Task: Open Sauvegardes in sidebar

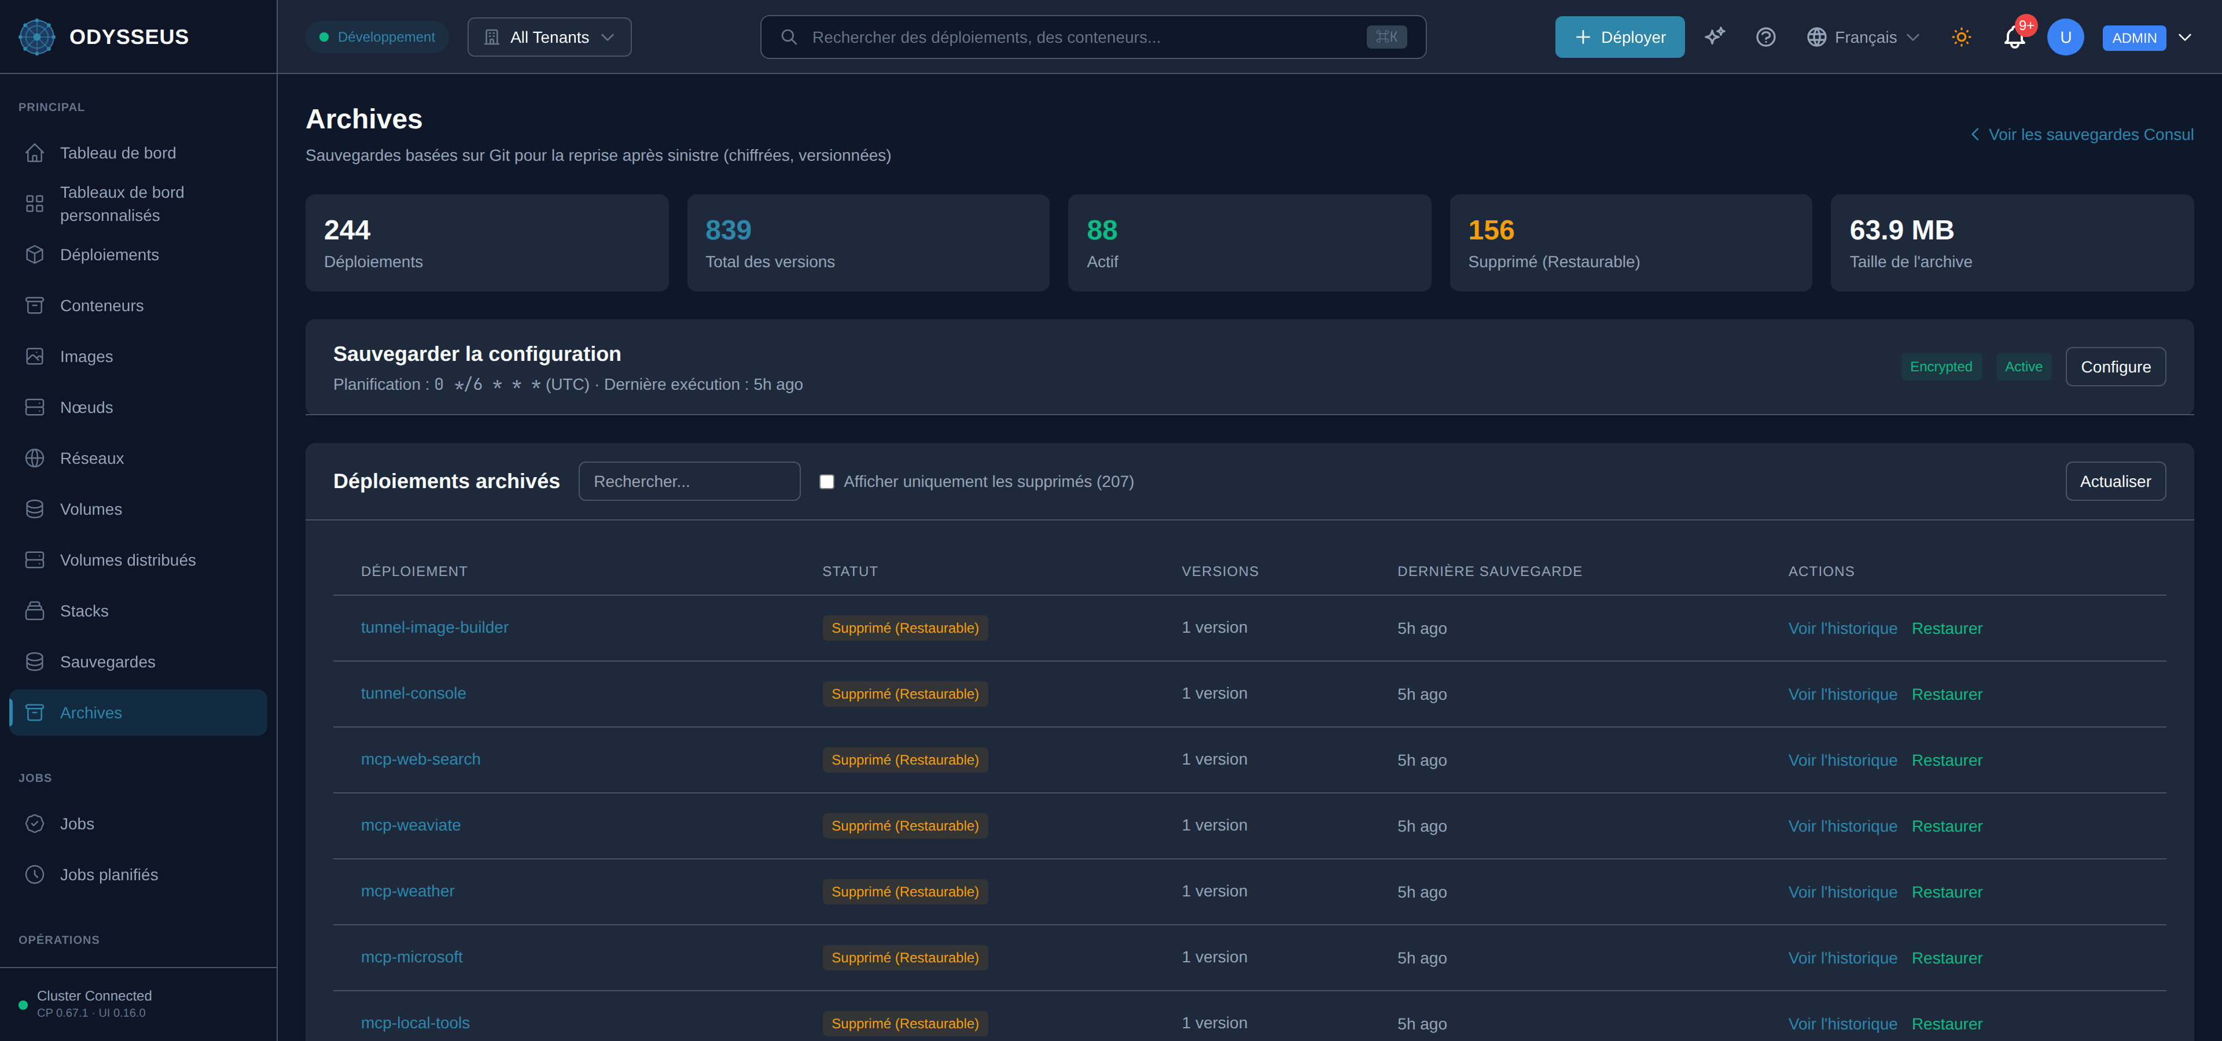Action: pyautogui.click(x=138, y=661)
